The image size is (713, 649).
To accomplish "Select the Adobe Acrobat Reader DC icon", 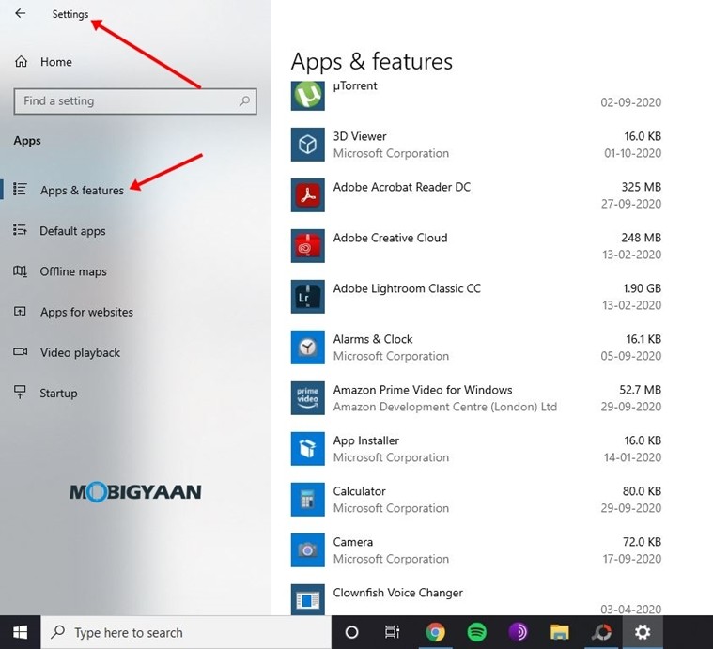I will coord(308,195).
